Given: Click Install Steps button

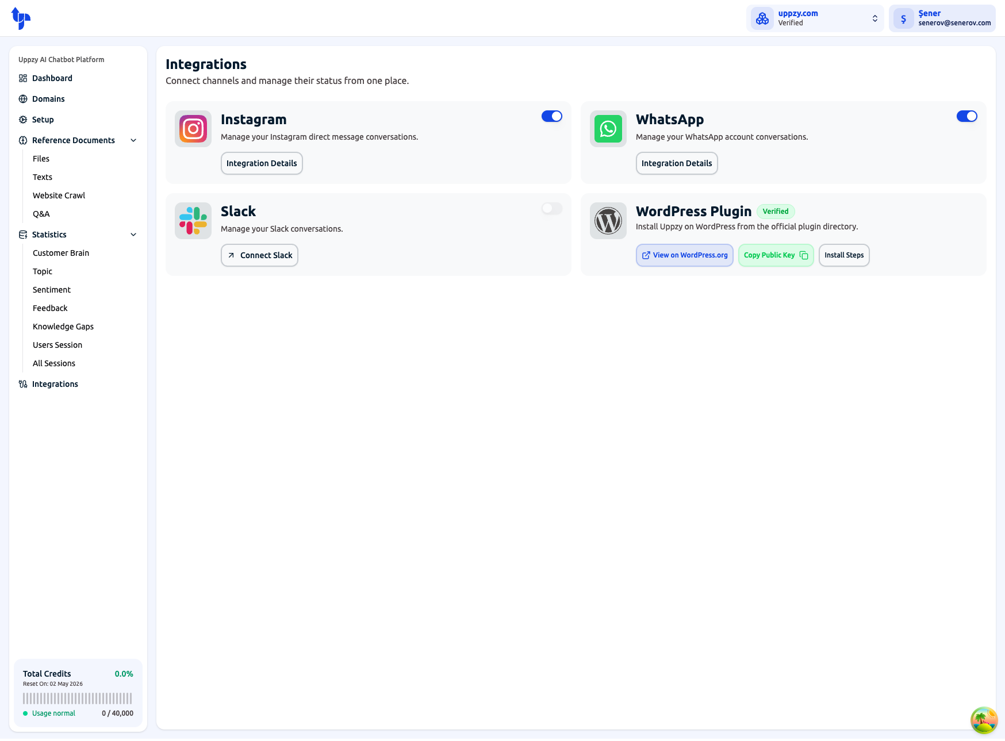Looking at the screenshot, I should pyautogui.click(x=844, y=255).
